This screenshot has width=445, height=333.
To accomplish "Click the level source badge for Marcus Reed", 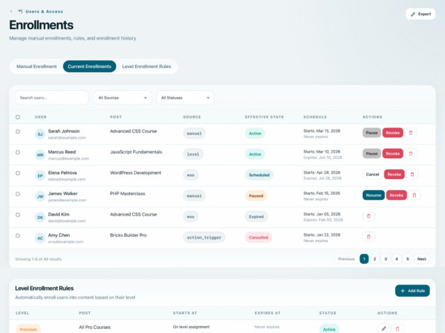I will point(193,154).
